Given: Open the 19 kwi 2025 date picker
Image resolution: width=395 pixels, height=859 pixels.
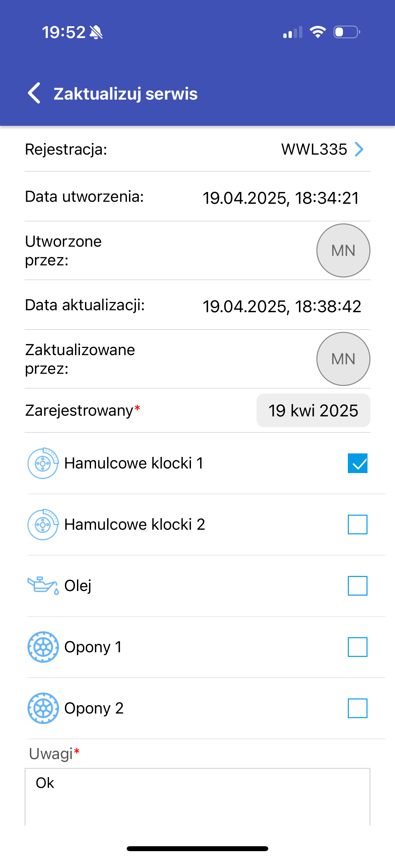Looking at the screenshot, I should (x=313, y=410).
